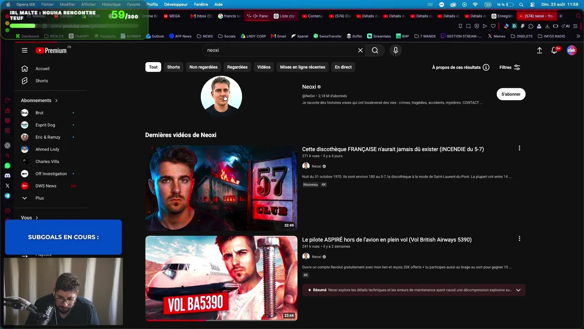Image resolution: width=584 pixels, height=329 pixels.
Task: Expand the Abonnements section
Action: click(39, 101)
